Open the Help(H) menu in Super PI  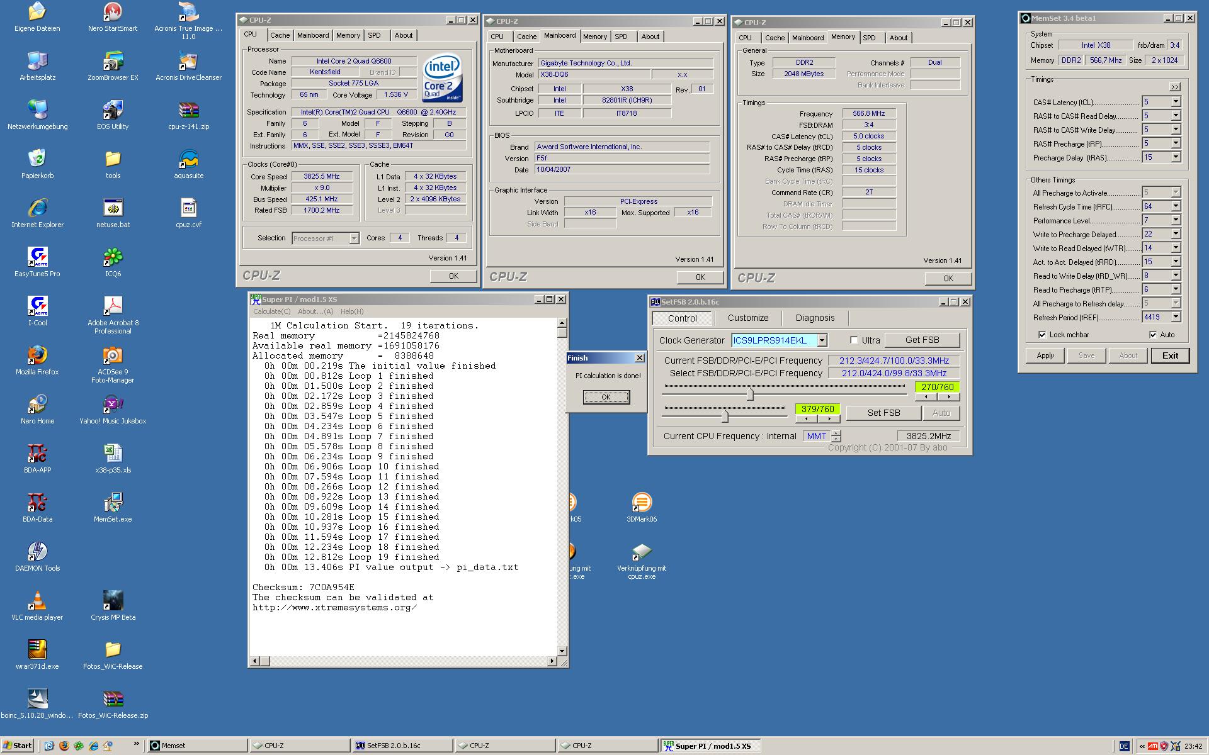(x=351, y=311)
